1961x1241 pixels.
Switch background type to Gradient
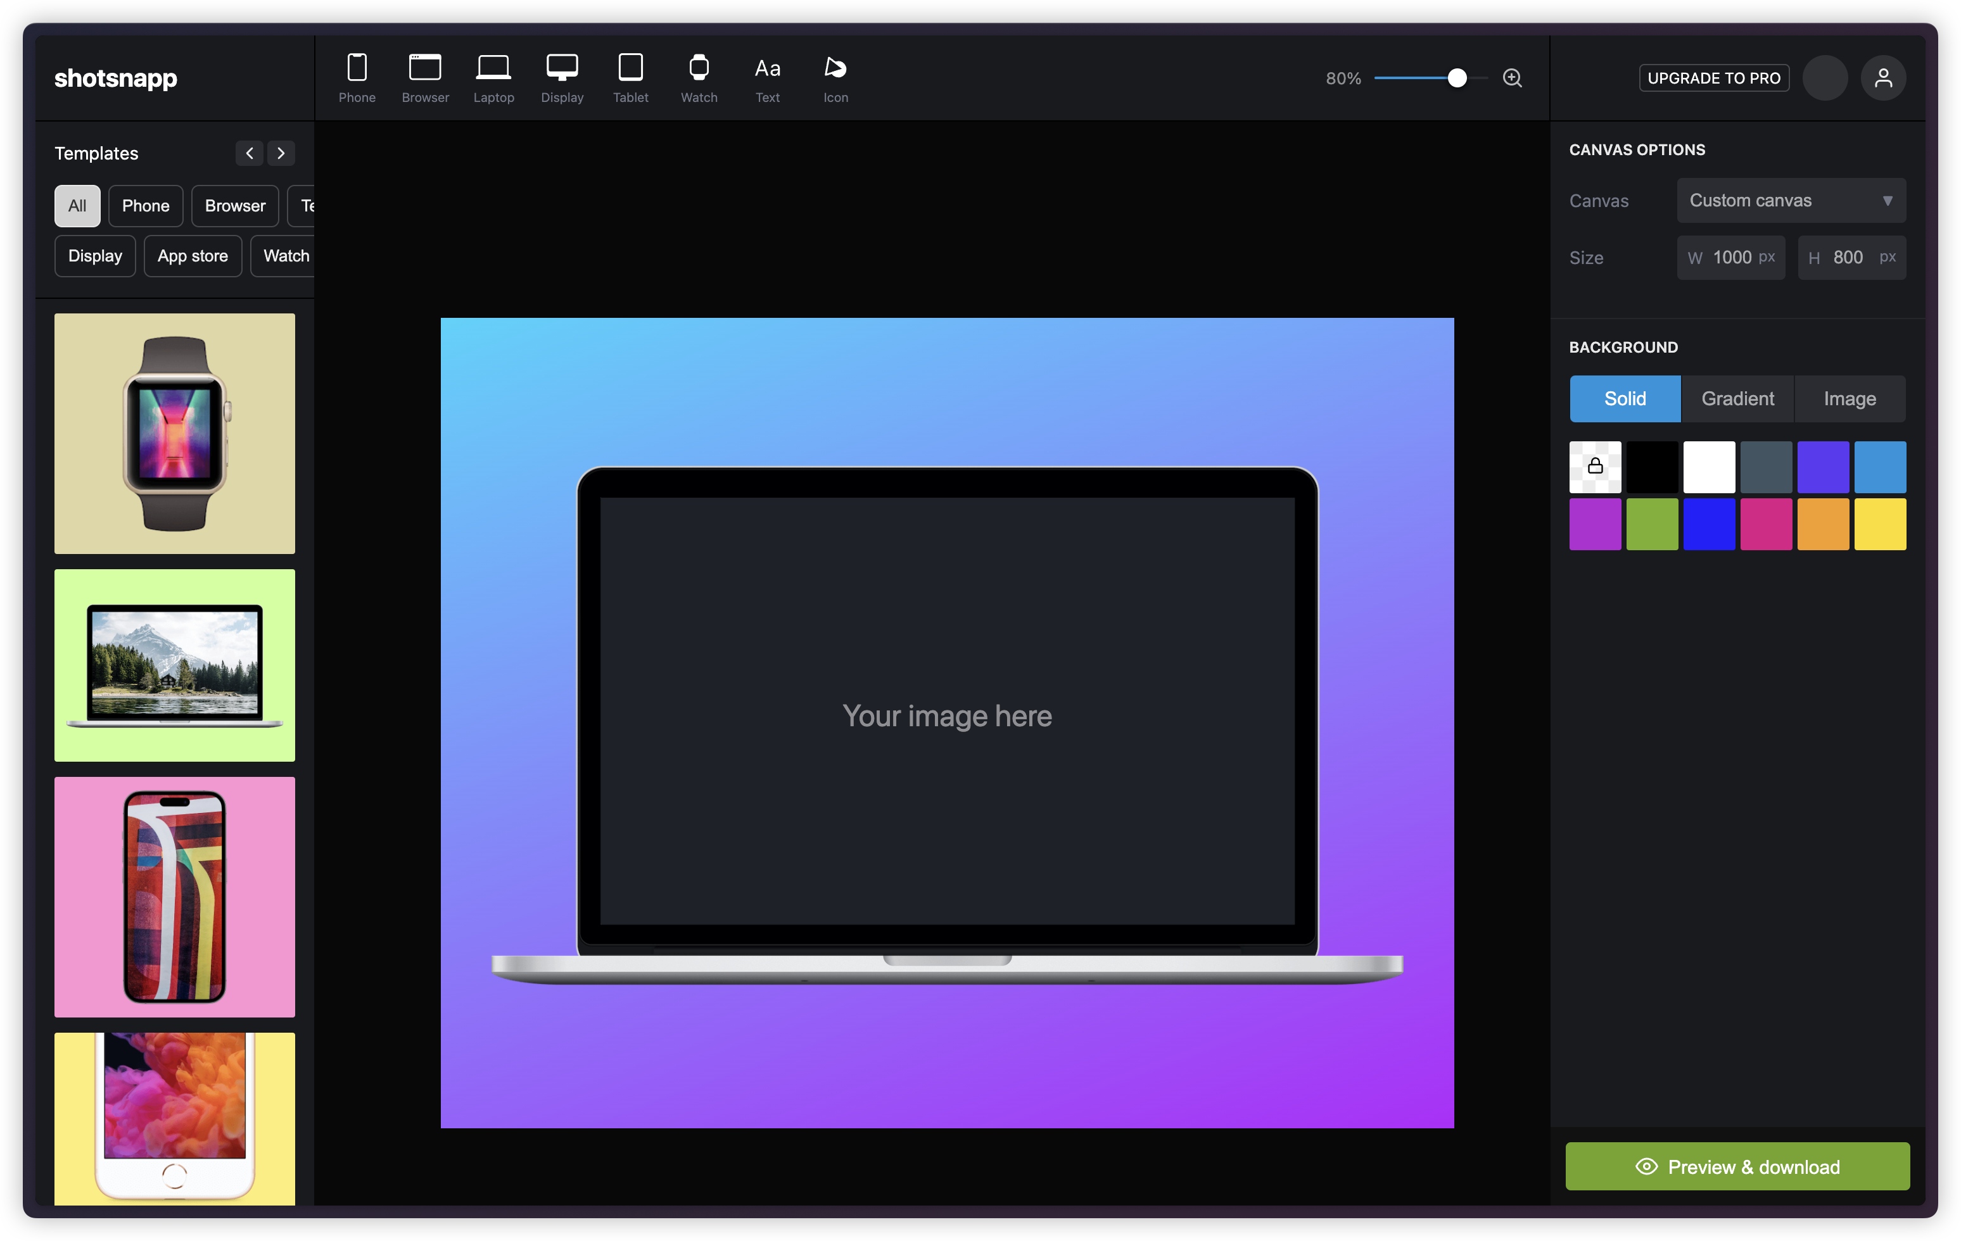[x=1737, y=399]
